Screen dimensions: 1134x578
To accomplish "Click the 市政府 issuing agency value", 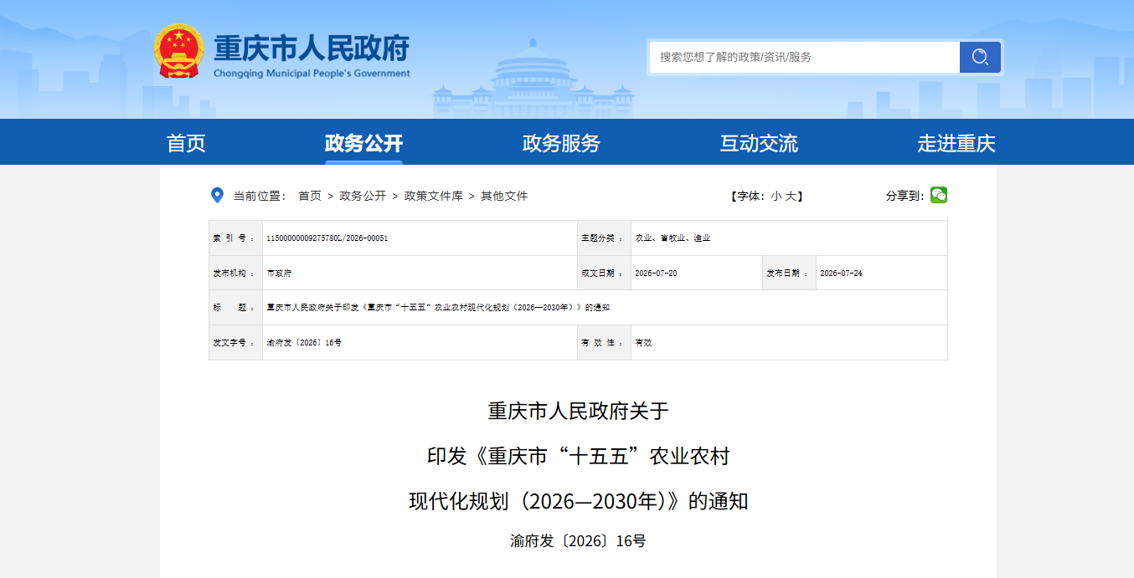I will pyautogui.click(x=279, y=274).
